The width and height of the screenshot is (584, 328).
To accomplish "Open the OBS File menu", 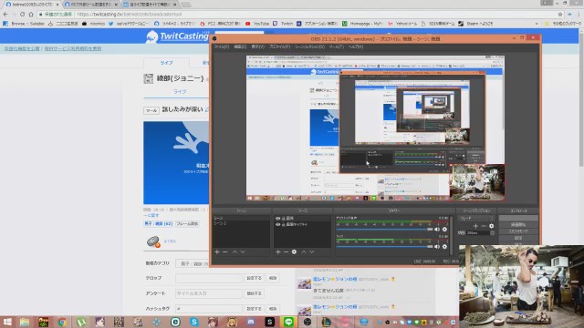I will click(221, 46).
